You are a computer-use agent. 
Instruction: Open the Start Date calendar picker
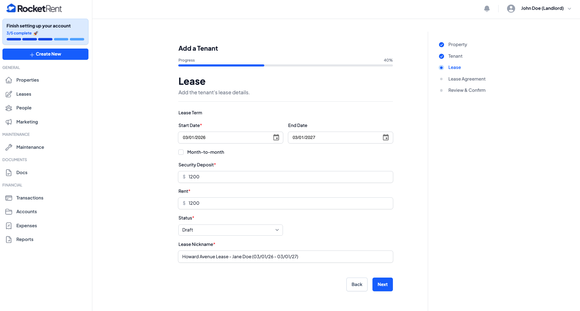(276, 138)
